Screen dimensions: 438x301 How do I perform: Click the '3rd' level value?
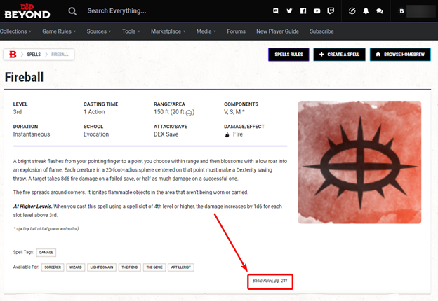click(x=18, y=112)
